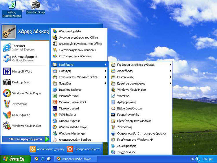Image resolution: width=217 pixels, height=163 pixels.
Task: Launch Windows Media Player from left pane
Action: click(x=25, y=93)
